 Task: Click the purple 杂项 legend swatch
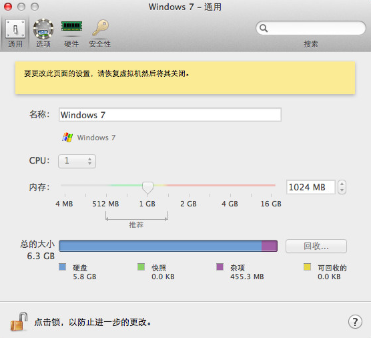click(x=220, y=267)
